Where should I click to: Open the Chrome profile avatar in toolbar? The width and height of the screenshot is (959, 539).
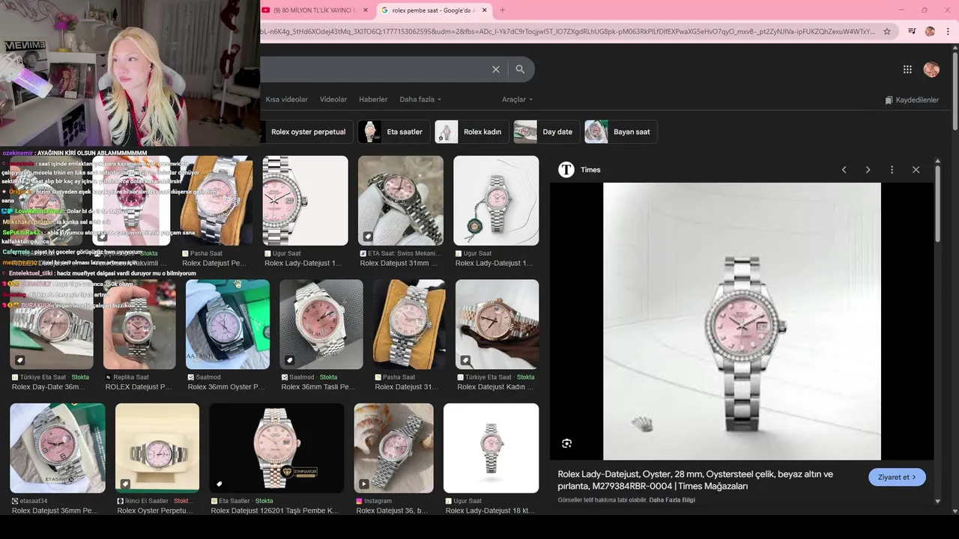(930, 31)
